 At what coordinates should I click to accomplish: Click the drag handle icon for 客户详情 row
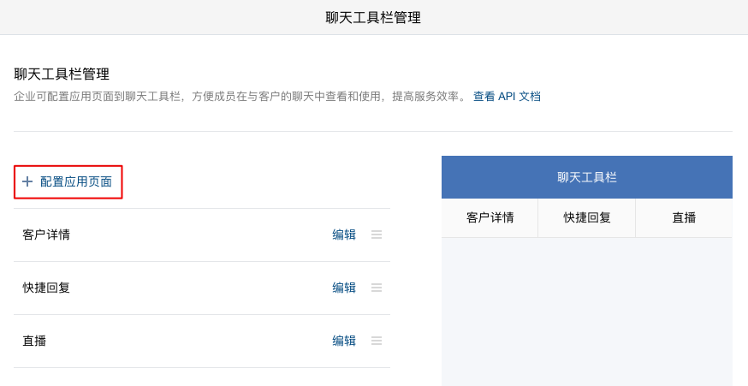point(377,235)
